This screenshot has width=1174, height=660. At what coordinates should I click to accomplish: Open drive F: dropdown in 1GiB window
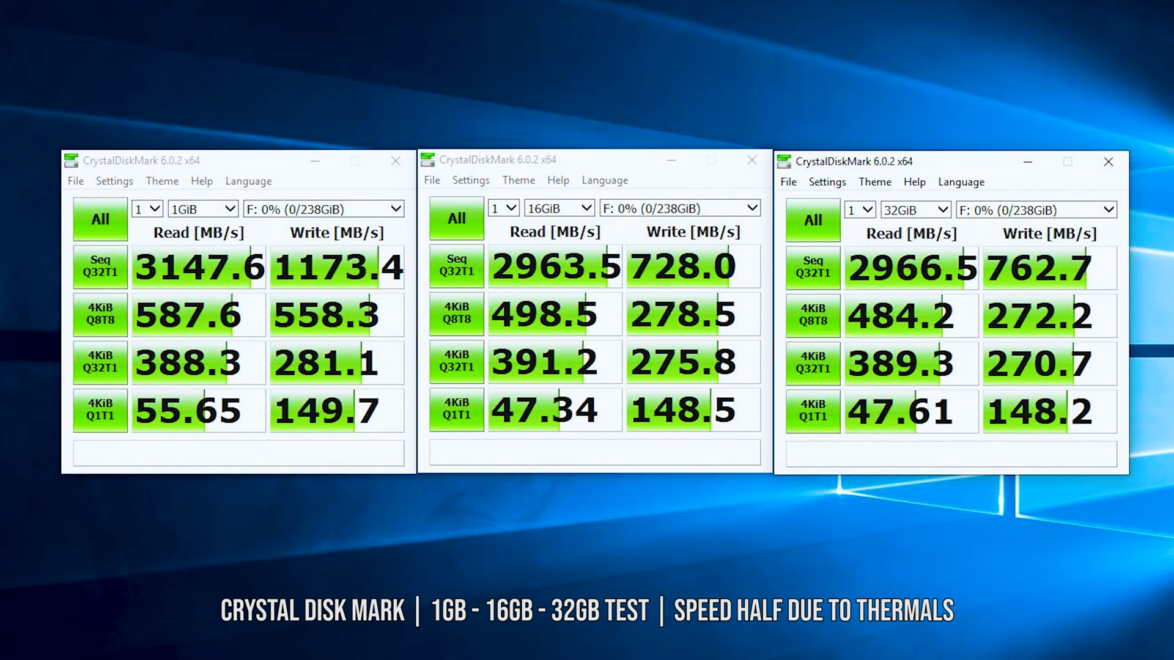pos(323,209)
